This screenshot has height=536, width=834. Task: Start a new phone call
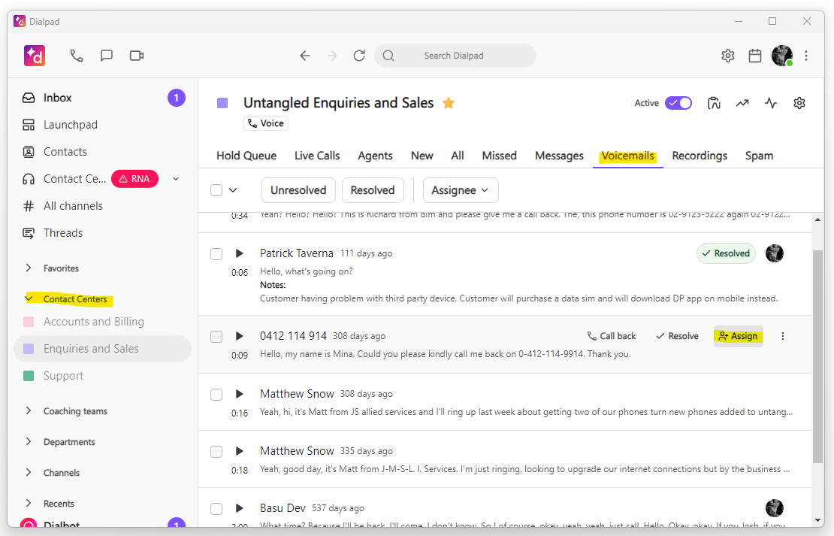click(x=77, y=56)
